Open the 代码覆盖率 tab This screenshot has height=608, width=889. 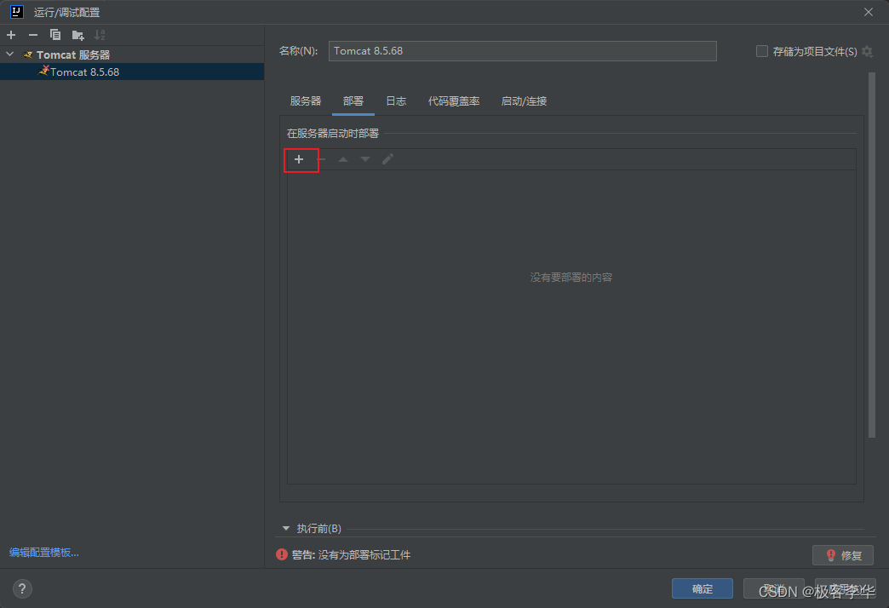pyautogui.click(x=454, y=101)
